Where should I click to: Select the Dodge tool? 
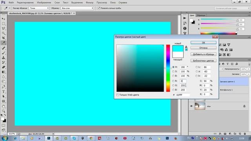[x=4, y=81]
